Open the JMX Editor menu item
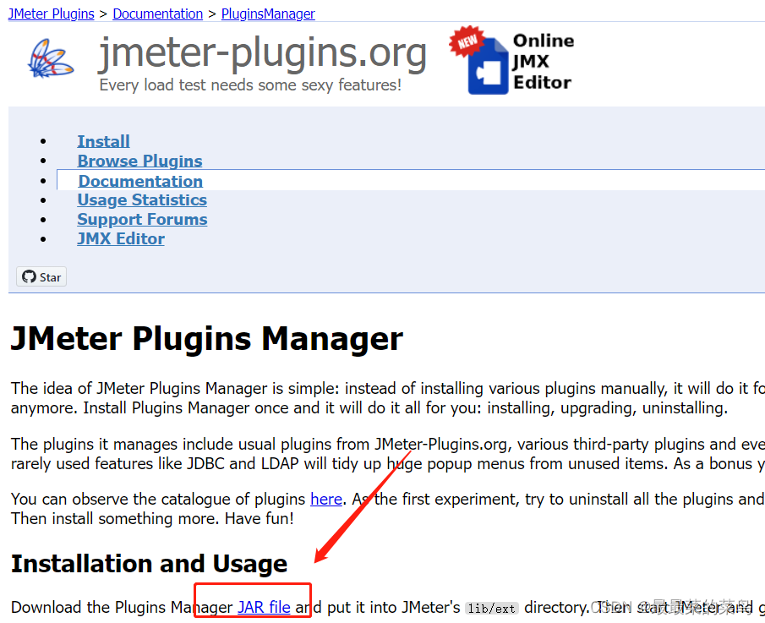 121,239
